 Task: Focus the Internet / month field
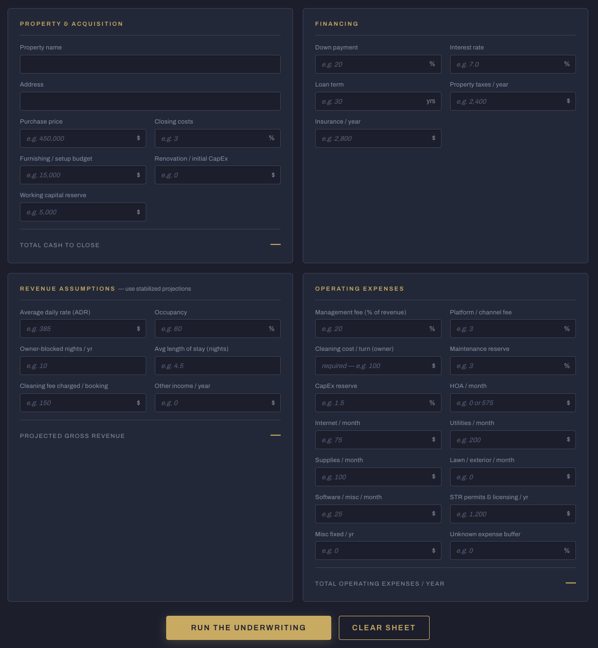(378, 440)
